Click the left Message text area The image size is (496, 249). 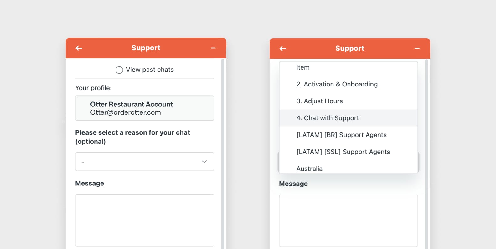point(145,220)
